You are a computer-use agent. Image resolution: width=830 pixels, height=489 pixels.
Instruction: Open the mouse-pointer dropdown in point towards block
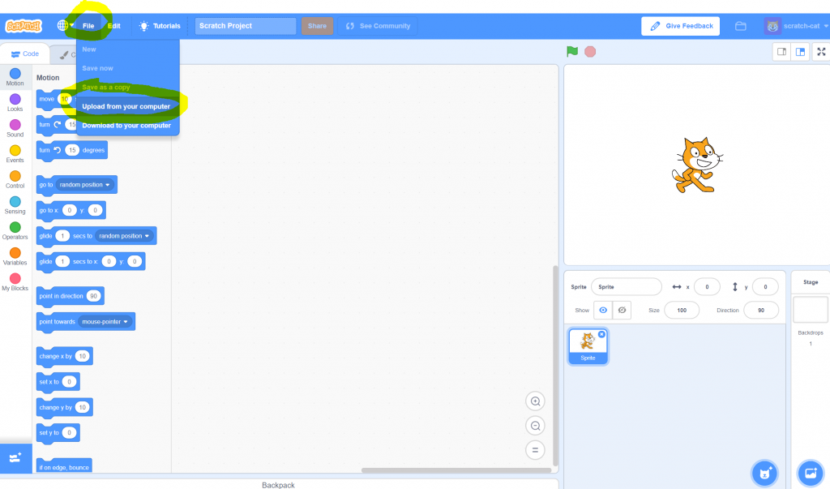(104, 321)
